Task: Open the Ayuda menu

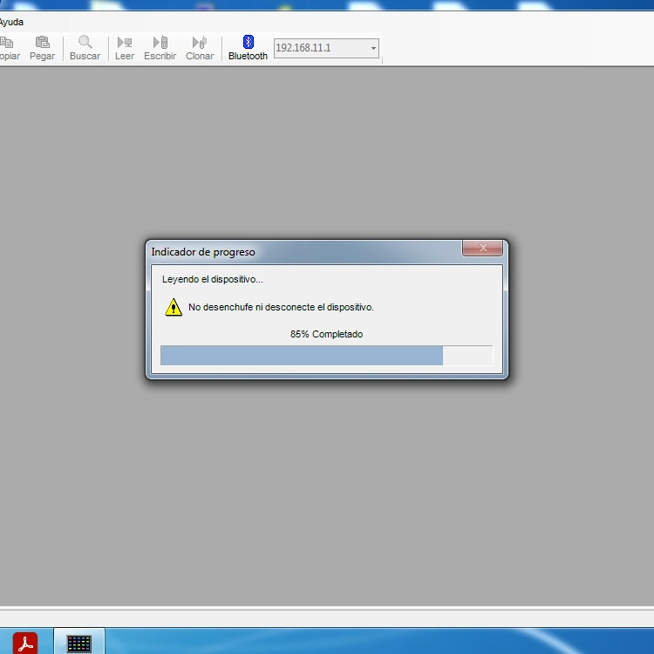Action: pos(11,22)
